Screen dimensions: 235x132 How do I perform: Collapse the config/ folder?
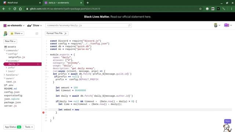12,54
